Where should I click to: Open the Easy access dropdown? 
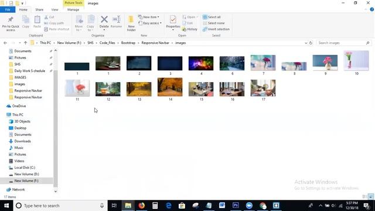(x=150, y=23)
